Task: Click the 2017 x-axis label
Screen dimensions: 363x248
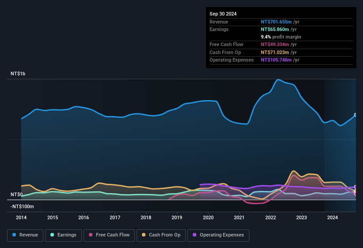Action: click(x=115, y=217)
